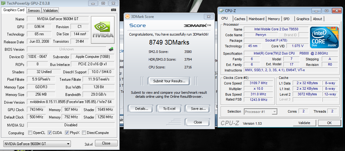Screen dimensions: 345x151
Task: Toggle the CUDA checkbox
Action: tap(50, 133)
